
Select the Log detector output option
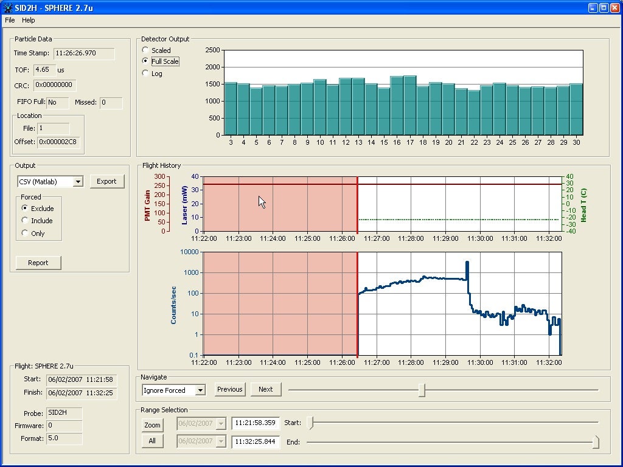[145, 74]
